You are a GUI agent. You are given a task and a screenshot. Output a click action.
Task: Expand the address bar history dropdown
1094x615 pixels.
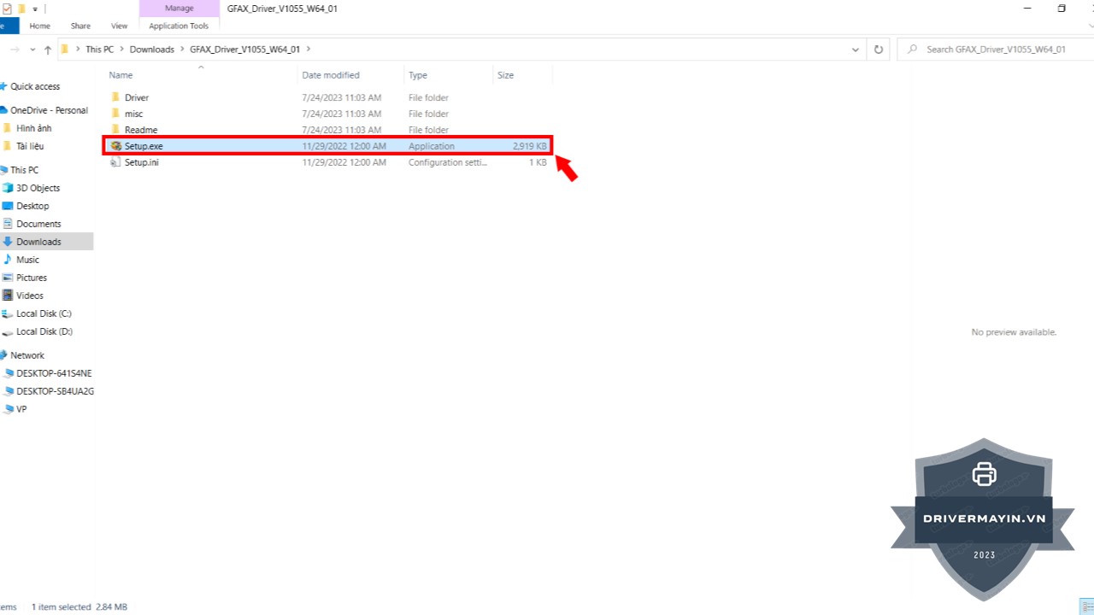(856, 50)
